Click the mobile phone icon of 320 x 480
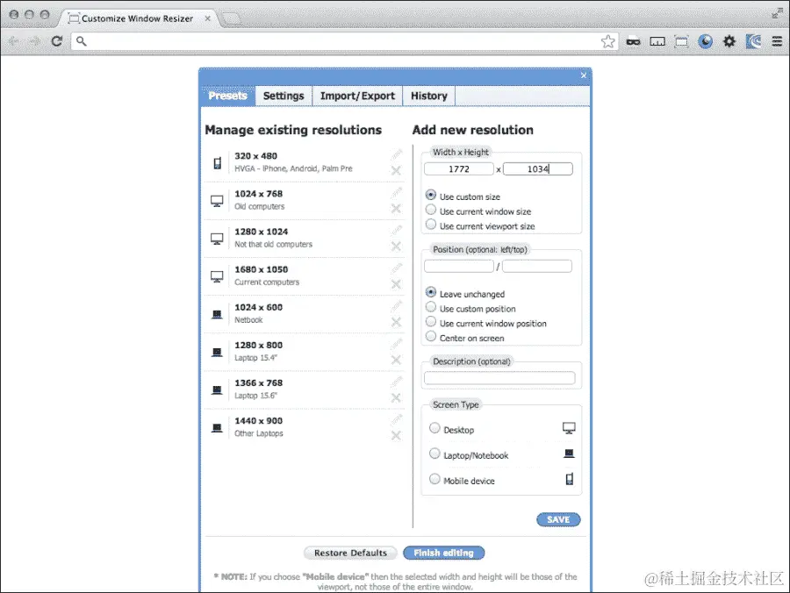Screen dimensions: 790x593 [217, 163]
